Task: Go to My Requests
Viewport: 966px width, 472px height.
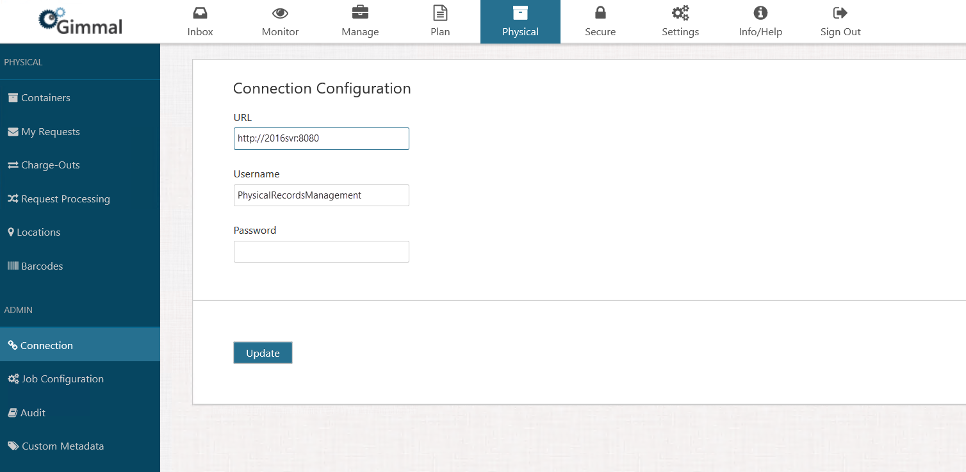Action: pyautogui.click(x=50, y=132)
